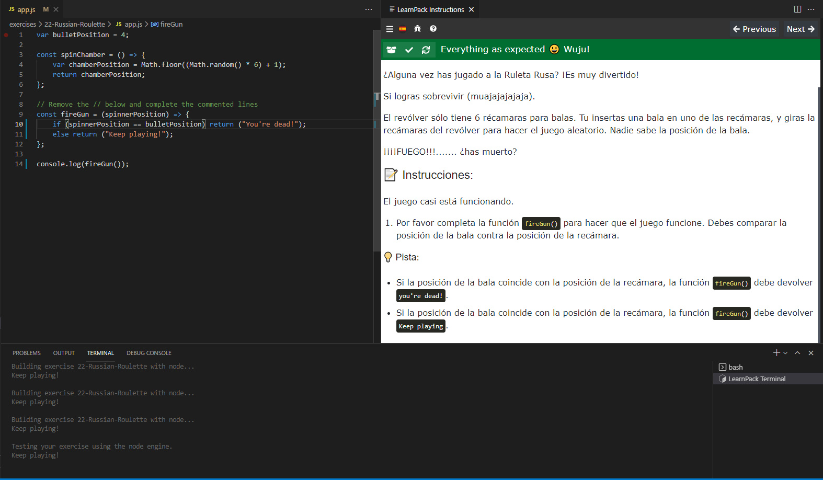Click the 22-Russian-Roulette breadcrumb folder
Screen dimensions: 823x480
74,25
